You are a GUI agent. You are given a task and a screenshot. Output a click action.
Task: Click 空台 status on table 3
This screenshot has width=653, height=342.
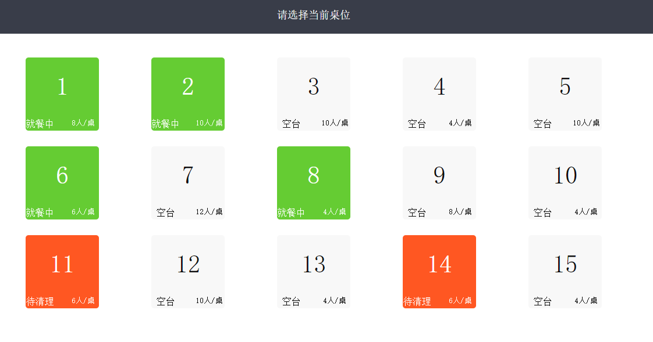[x=291, y=124]
